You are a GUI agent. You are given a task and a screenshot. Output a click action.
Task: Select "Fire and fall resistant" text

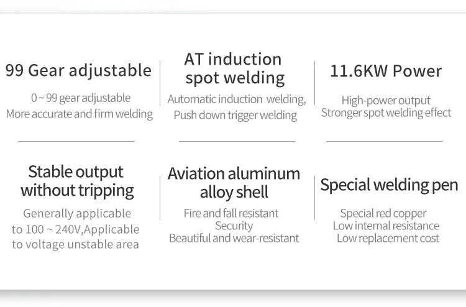[x=231, y=213]
